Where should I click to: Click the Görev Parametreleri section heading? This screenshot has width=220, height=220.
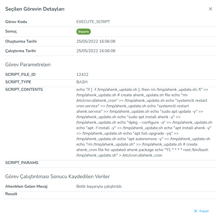[28, 64]
